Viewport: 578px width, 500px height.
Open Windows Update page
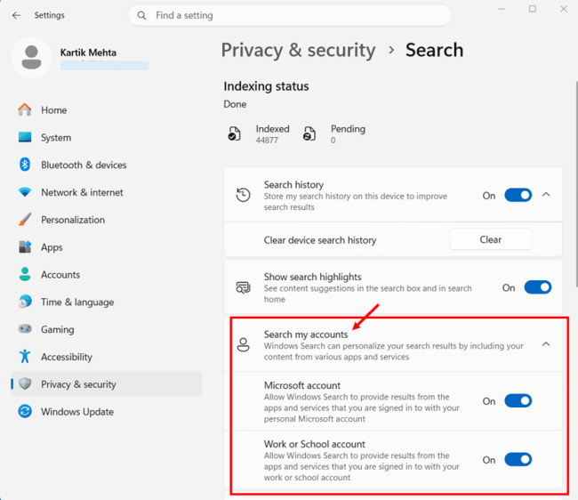(107, 411)
